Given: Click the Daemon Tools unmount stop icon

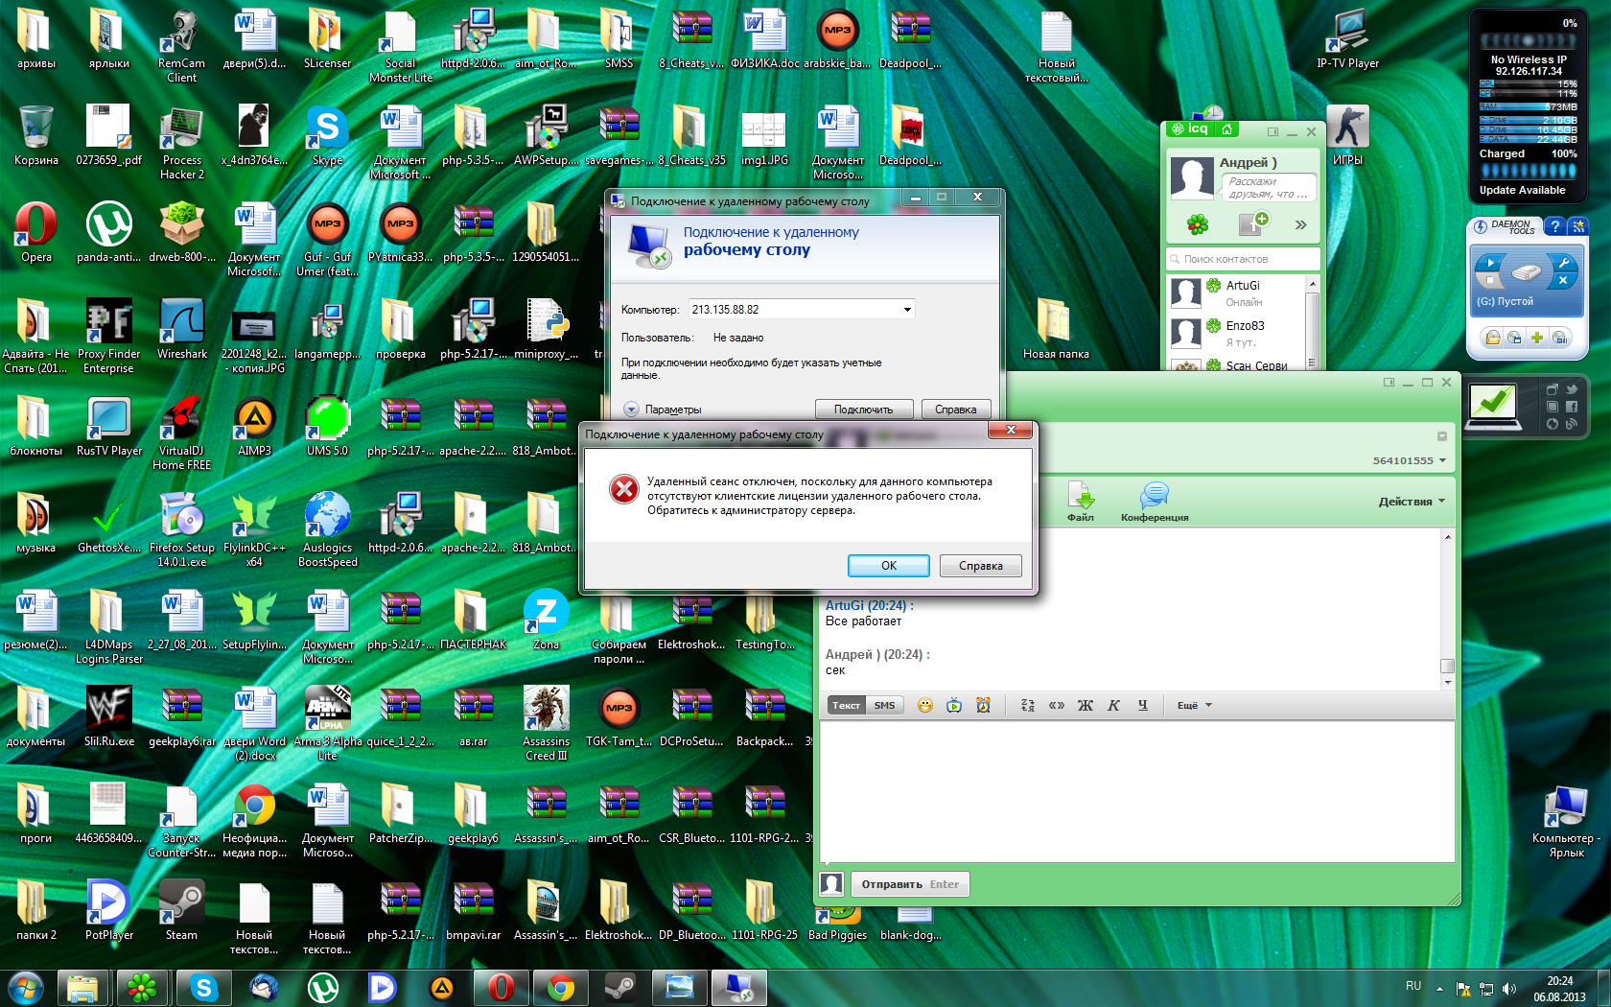Looking at the screenshot, I should click(x=1491, y=280).
